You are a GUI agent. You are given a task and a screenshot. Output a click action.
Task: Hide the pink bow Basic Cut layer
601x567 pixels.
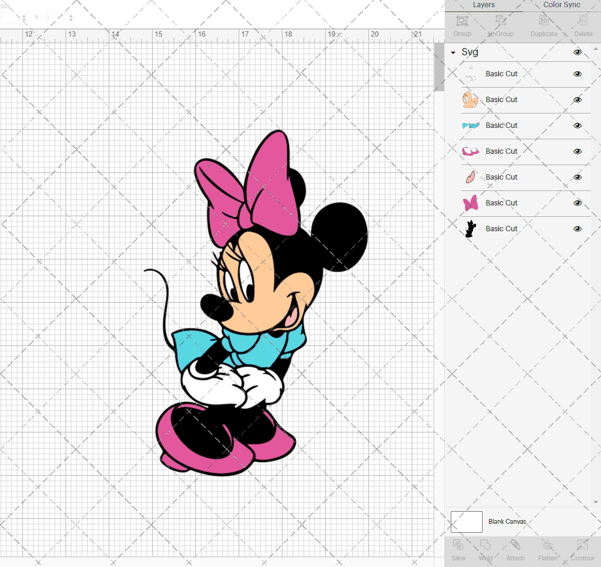click(577, 203)
